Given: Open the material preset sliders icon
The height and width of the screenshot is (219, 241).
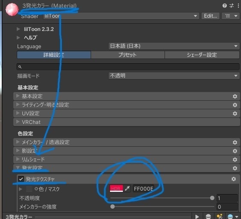Looking at the screenshot, I should tap(232, 6).
